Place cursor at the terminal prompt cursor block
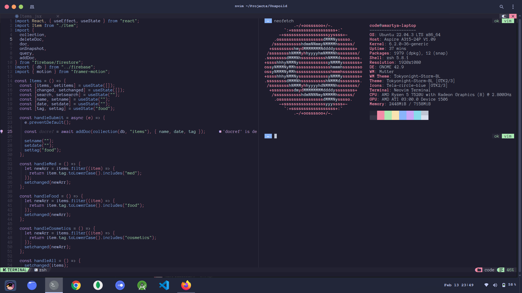 click(275, 136)
